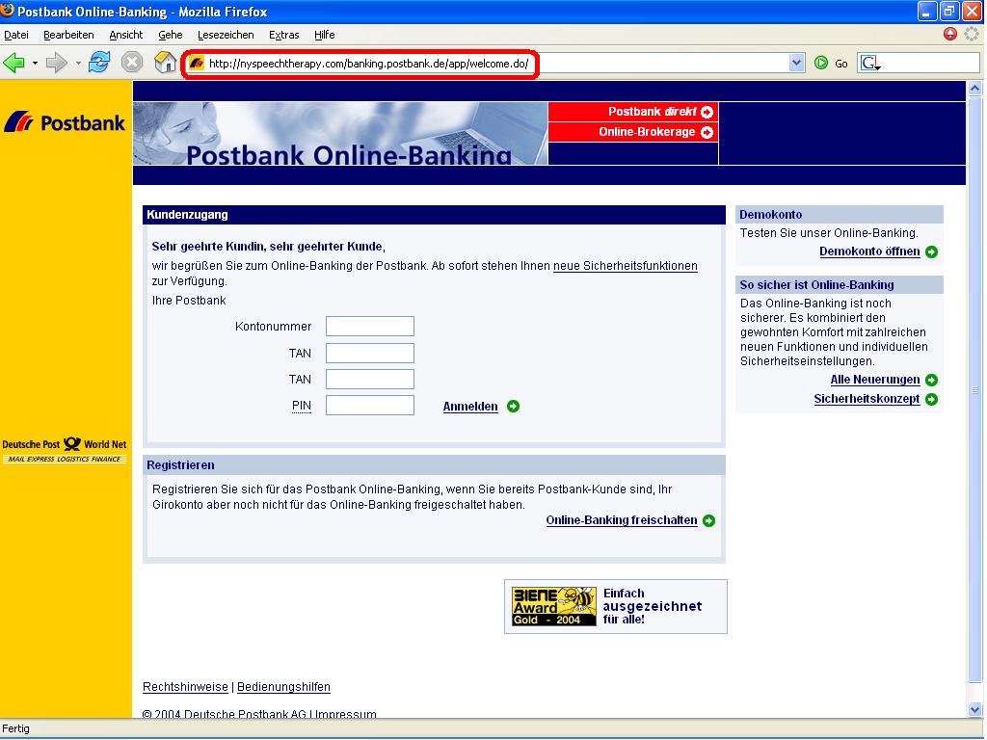
Task: Click the grey Forward arrow button
Action: [57, 63]
